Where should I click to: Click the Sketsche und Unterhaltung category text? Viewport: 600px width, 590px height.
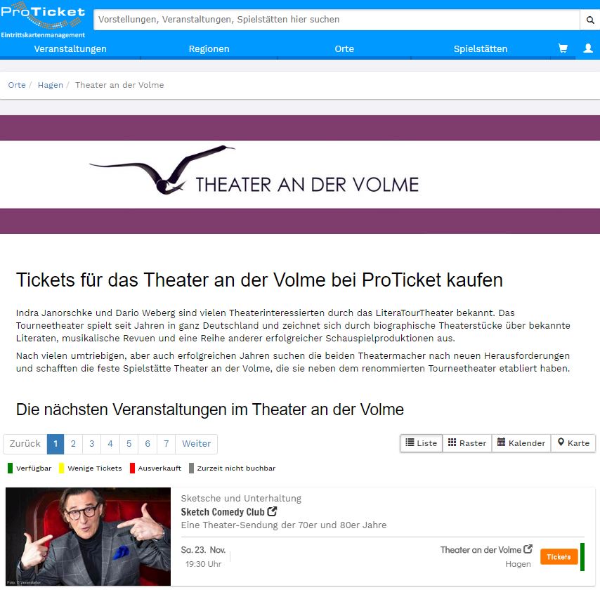(x=241, y=498)
